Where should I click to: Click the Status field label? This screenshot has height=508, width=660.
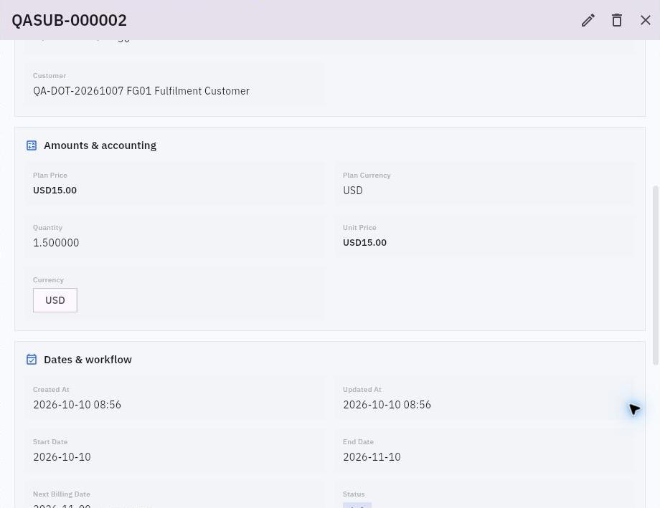354,494
